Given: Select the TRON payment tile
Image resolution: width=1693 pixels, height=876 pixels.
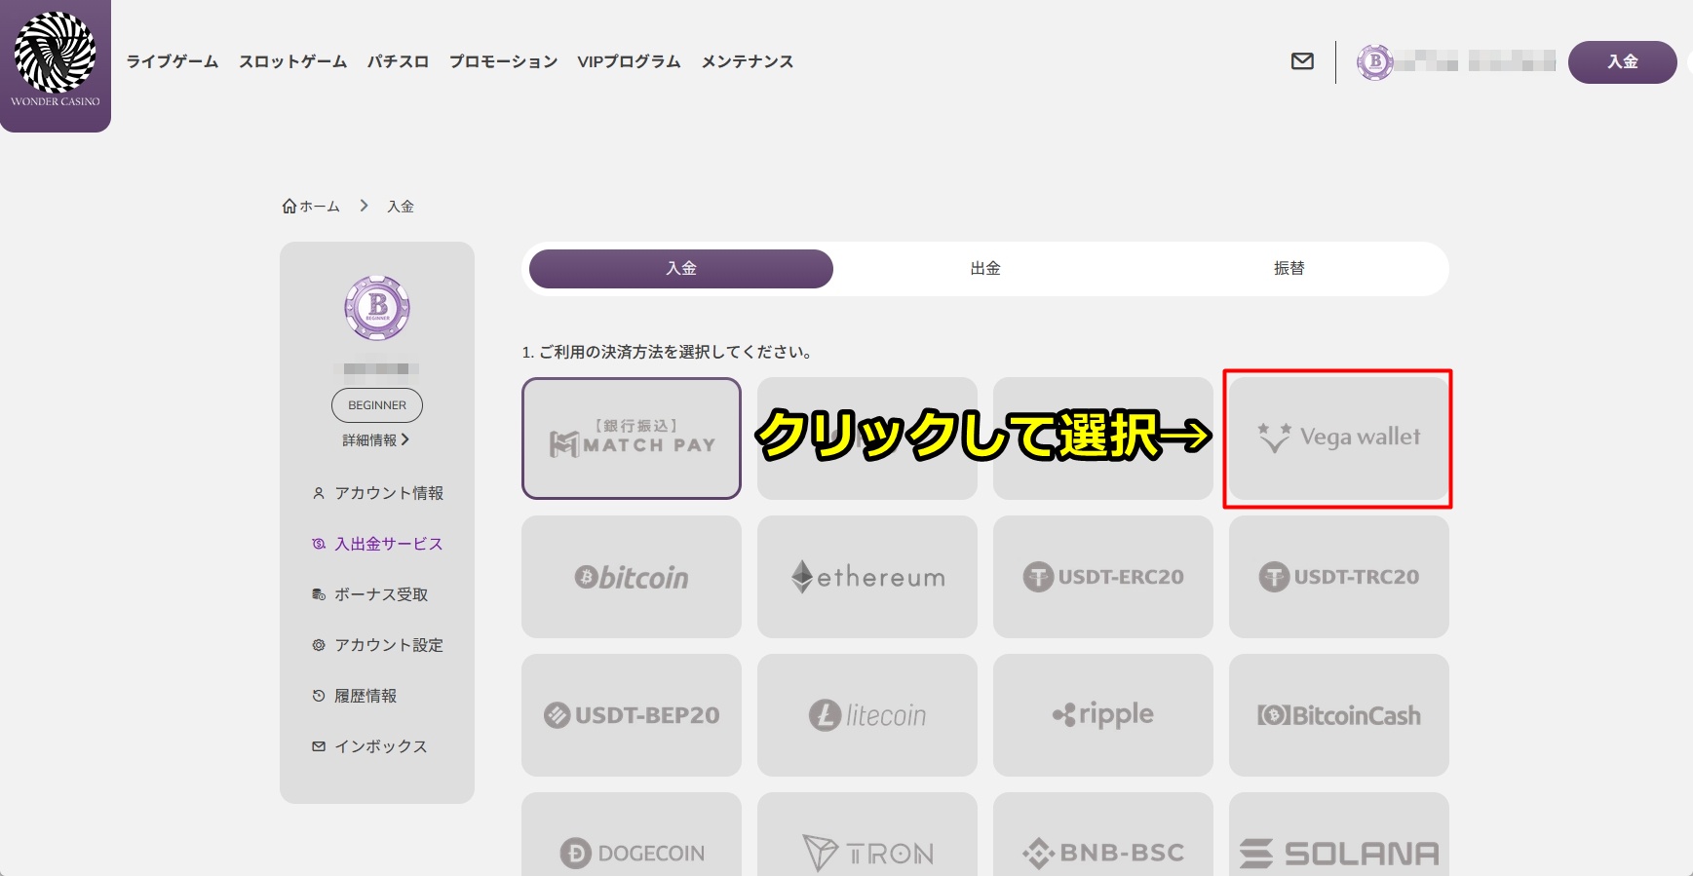Looking at the screenshot, I should pyautogui.click(x=867, y=835).
